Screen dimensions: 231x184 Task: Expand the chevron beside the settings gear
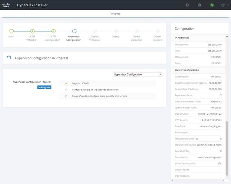tap(228, 5)
